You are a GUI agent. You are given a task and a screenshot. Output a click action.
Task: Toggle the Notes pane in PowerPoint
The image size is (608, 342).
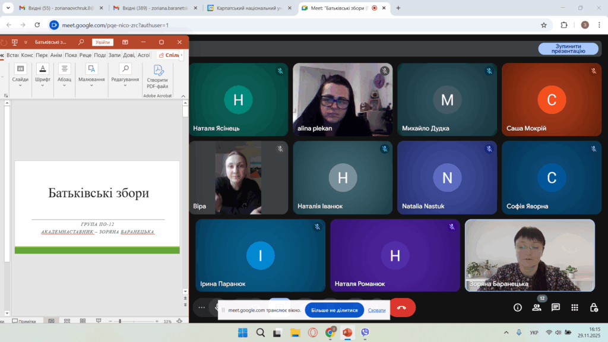(x=24, y=321)
